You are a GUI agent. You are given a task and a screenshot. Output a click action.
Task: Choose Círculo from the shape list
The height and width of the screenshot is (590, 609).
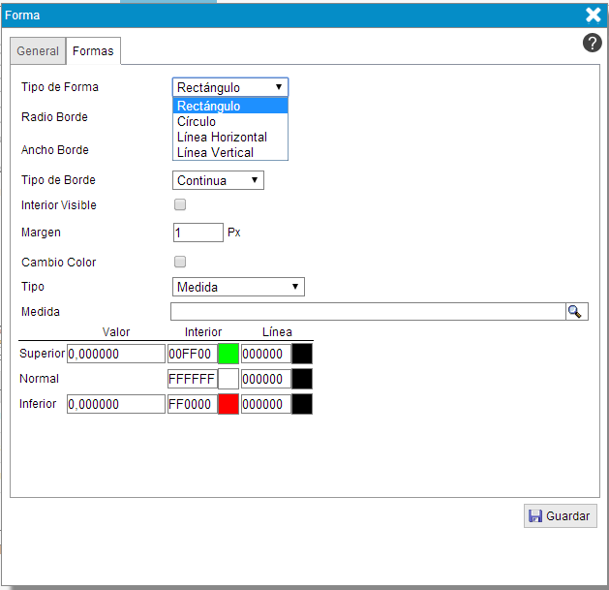tap(197, 122)
